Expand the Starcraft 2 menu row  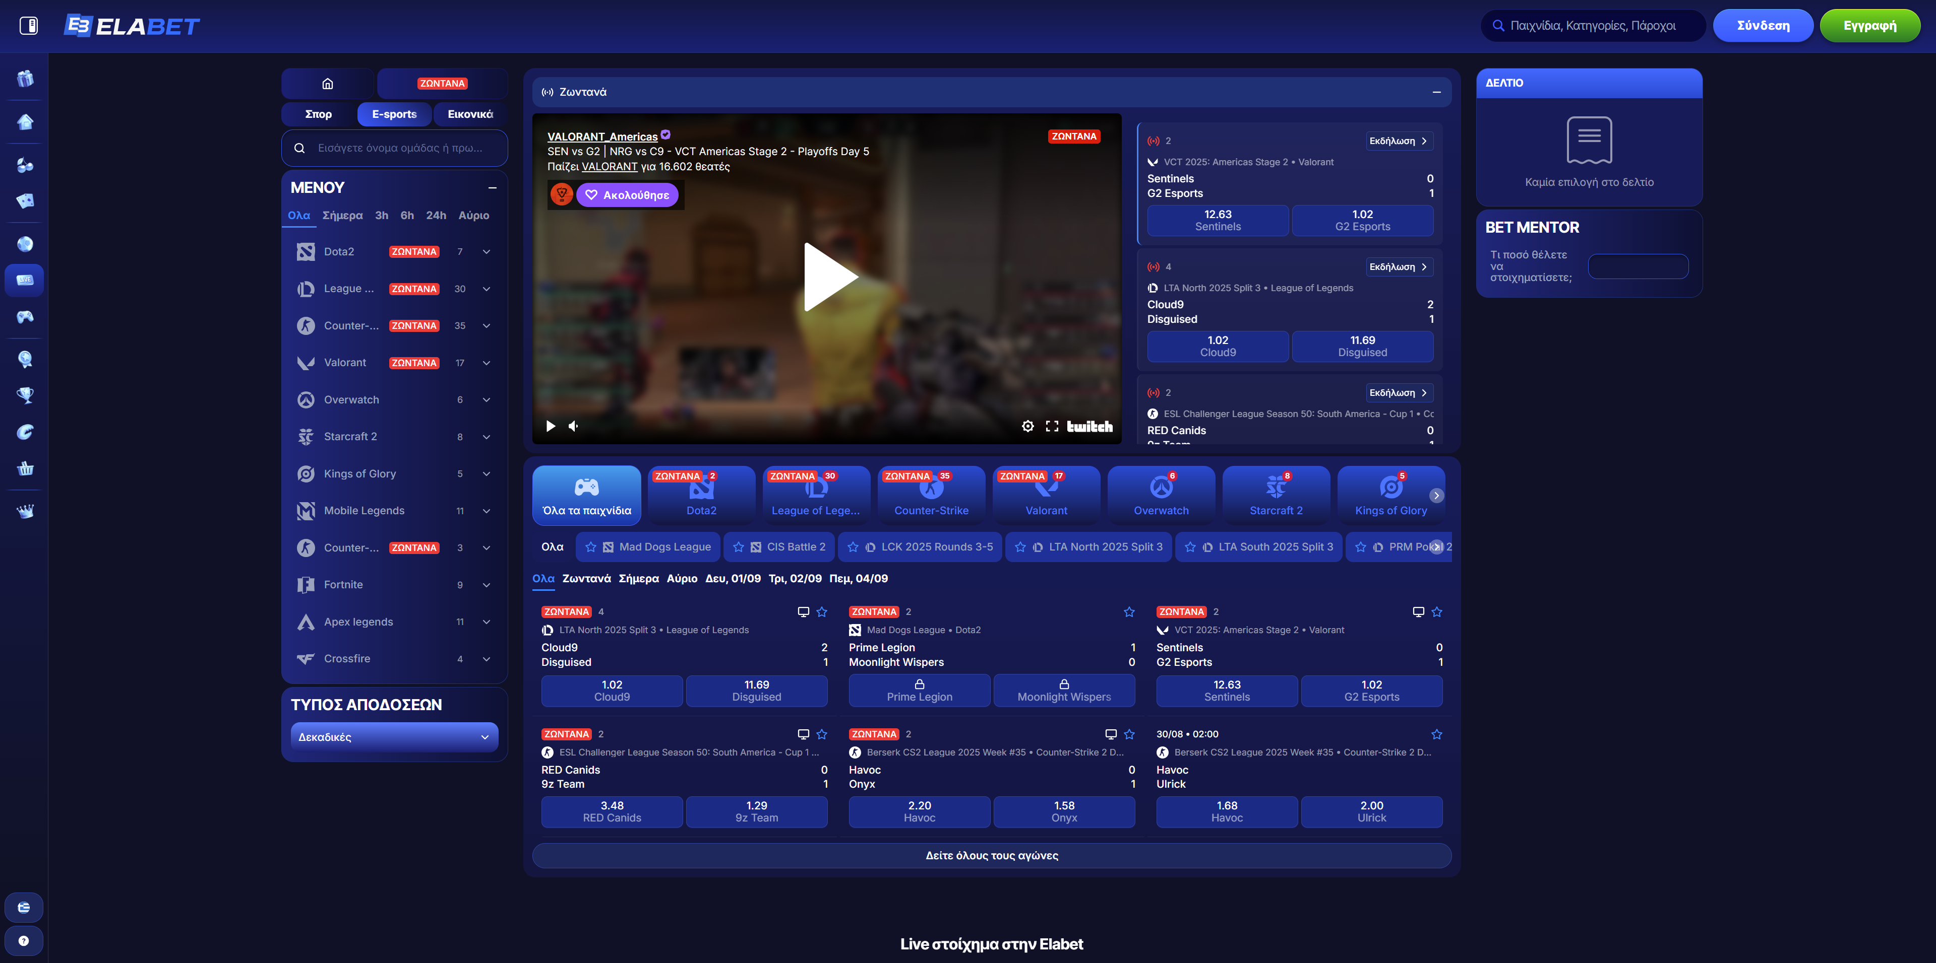[x=486, y=437]
